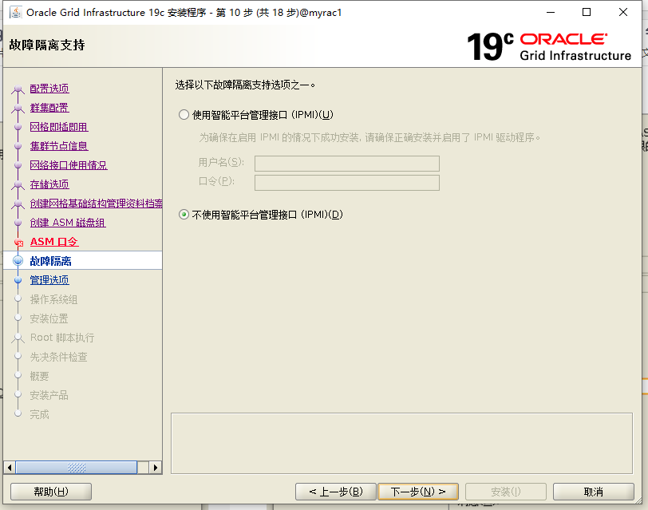The height and width of the screenshot is (510, 648).
Task: Go to the 创建 ASM 磁盘组 step
Action: 68,223
